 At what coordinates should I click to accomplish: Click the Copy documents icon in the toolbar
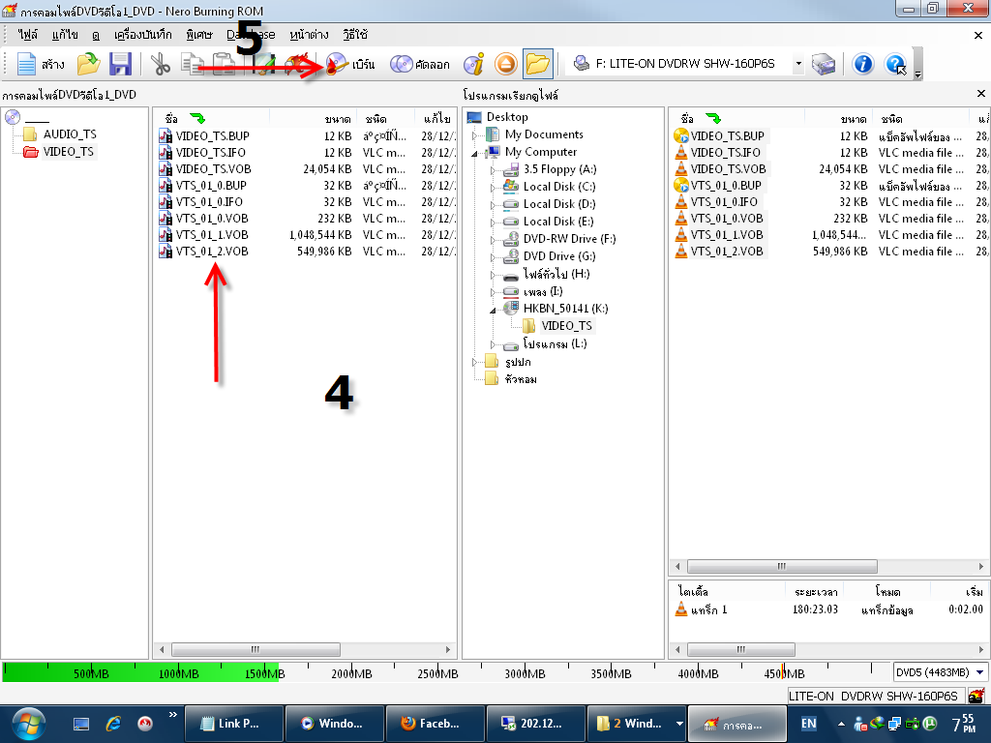[193, 64]
